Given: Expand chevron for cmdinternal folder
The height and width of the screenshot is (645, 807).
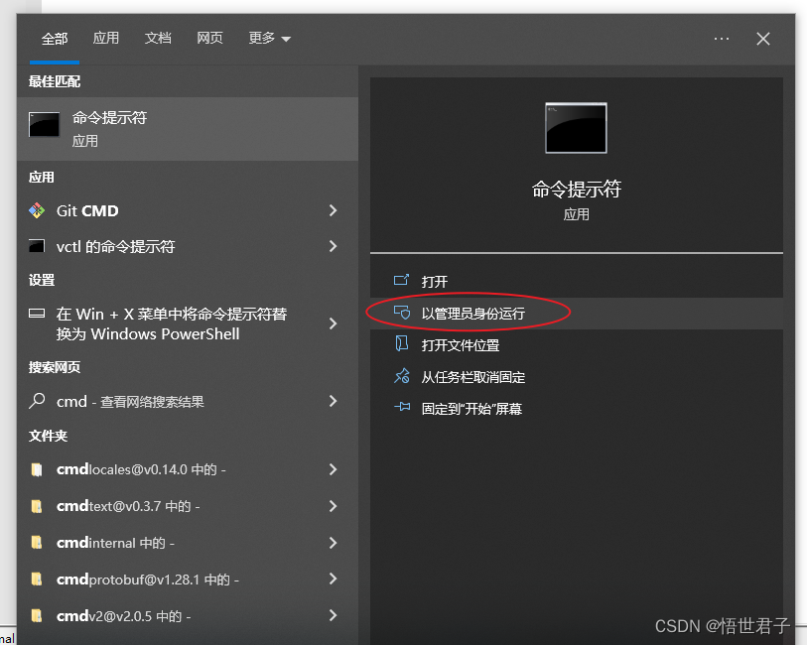Looking at the screenshot, I should click(x=333, y=543).
